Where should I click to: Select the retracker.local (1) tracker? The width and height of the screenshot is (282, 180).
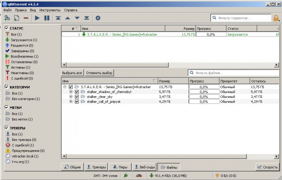(x=22, y=156)
